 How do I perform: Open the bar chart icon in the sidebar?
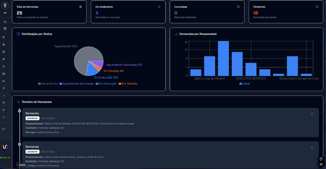[4, 95]
